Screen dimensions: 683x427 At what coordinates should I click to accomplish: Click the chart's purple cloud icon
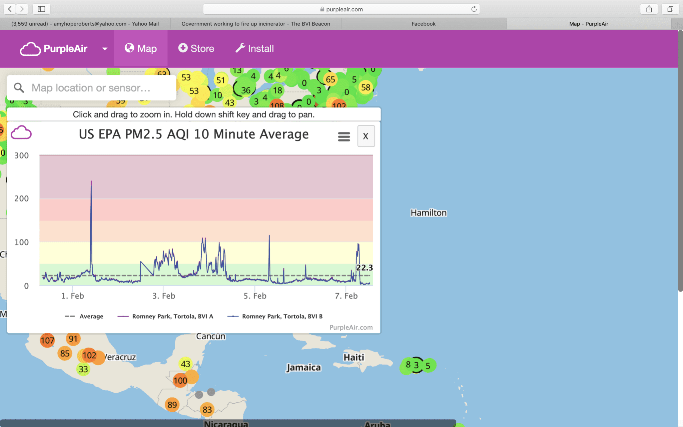tap(21, 133)
